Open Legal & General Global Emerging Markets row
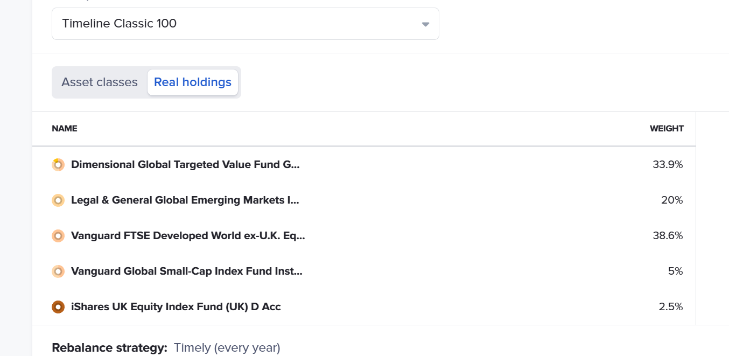Screen dimensions: 729x356 (364, 200)
